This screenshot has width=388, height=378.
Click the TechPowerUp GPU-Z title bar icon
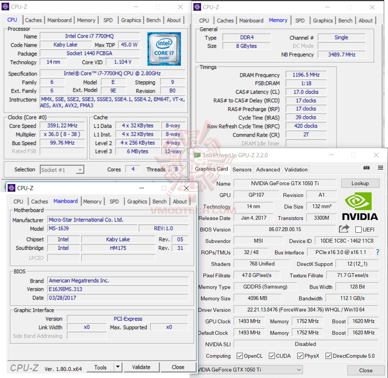(x=197, y=155)
